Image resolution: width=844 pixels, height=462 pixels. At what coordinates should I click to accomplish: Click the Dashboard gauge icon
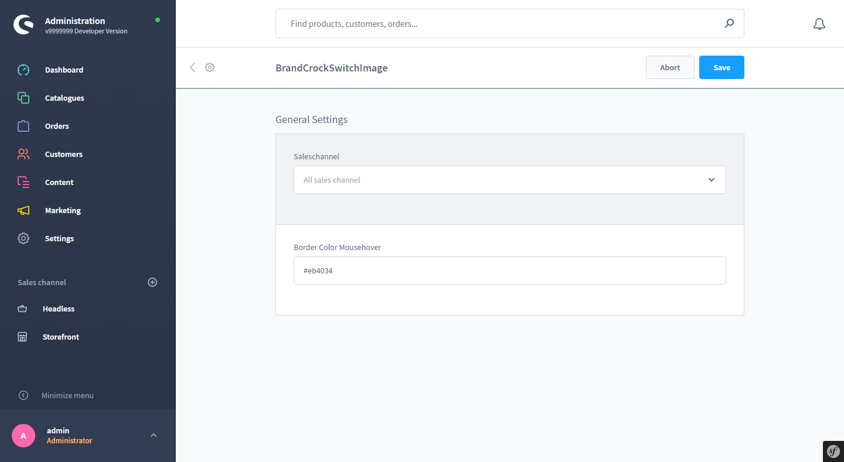pos(23,70)
